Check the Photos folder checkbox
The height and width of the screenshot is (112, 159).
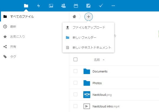75,83
